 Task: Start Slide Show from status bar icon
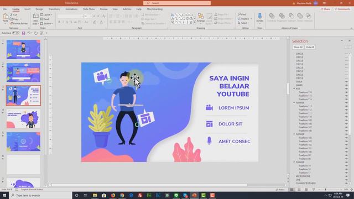[x=314, y=190]
